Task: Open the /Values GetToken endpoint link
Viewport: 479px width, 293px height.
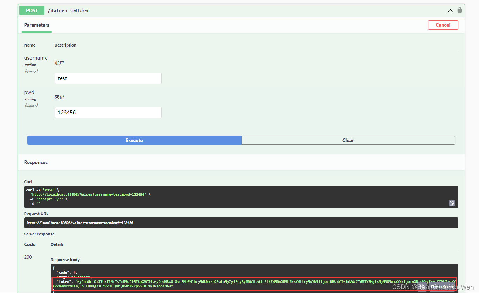Action: [x=57, y=10]
